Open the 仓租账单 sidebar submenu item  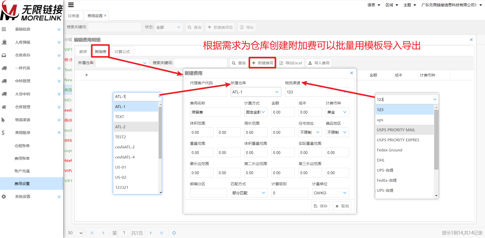(22, 146)
